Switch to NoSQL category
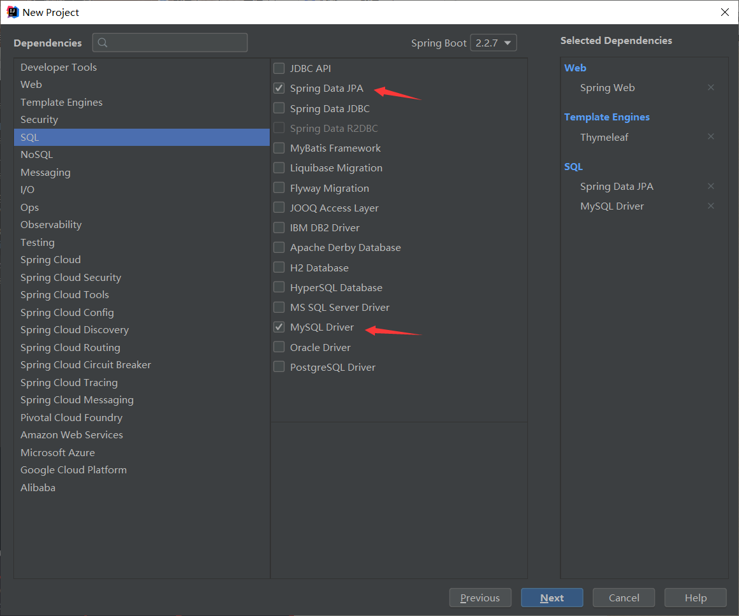 [x=142, y=154]
